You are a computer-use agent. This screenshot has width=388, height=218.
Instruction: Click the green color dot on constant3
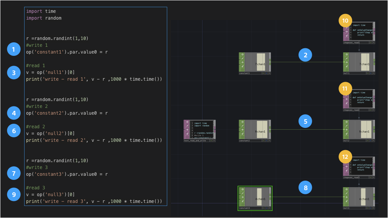pos(264,207)
